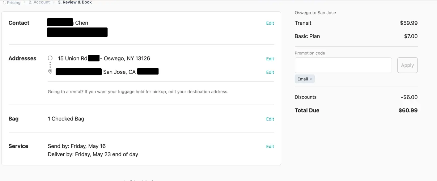Click the Total Due amount $60.99
This screenshot has width=437, height=181.
coord(408,110)
